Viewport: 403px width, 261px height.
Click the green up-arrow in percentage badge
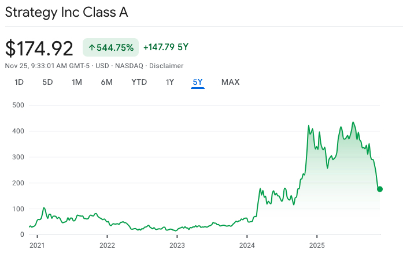pyautogui.click(x=91, y=47)
